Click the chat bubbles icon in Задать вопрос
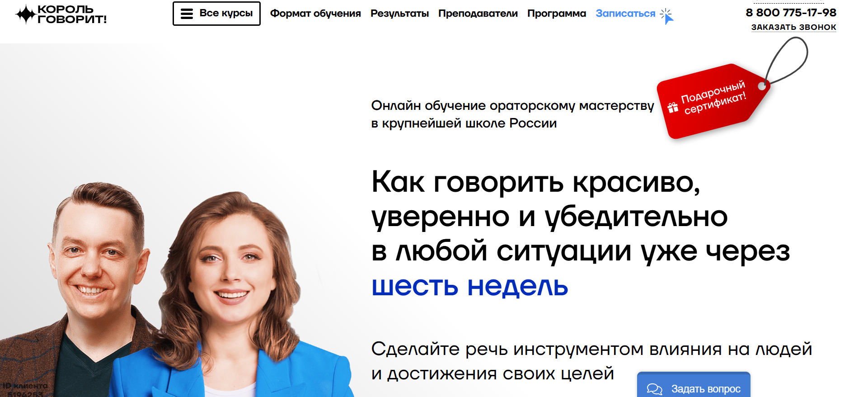849x397 pixels. tap(654, 389)
